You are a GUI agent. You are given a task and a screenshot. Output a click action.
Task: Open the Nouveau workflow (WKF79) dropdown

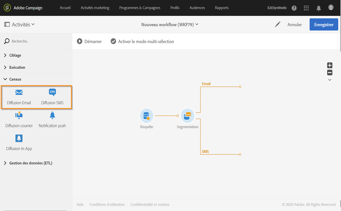tap(170, 25)
